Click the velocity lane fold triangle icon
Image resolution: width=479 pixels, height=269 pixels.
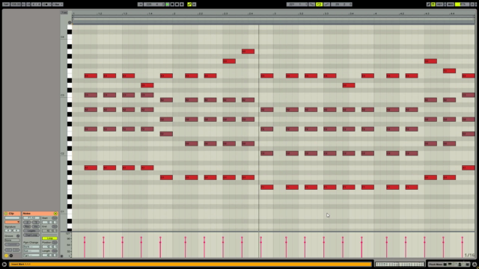coord(61,256)
